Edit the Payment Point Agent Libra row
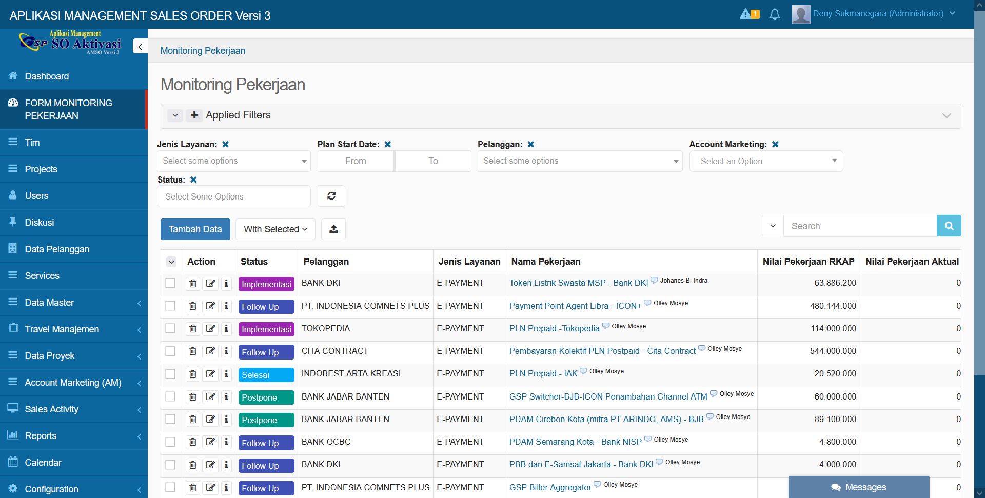Image resolution: width=985 pixels, height=498 pixels. coord(210,306)
